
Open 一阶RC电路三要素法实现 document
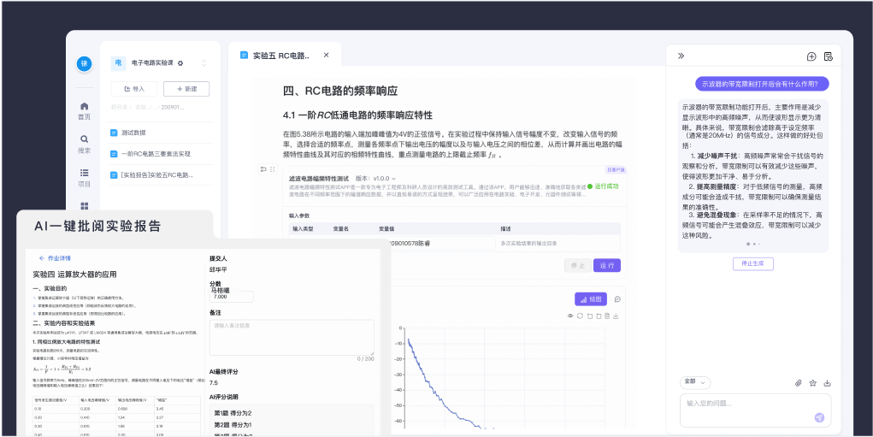tap(161, 154)
